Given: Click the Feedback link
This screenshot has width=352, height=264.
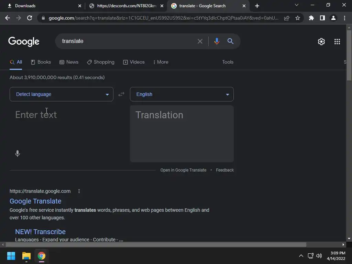Looking at the screenshot, I should 225,170.
